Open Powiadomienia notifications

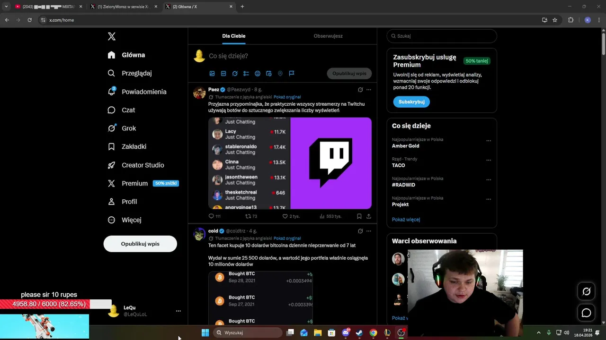pos(137,92)
